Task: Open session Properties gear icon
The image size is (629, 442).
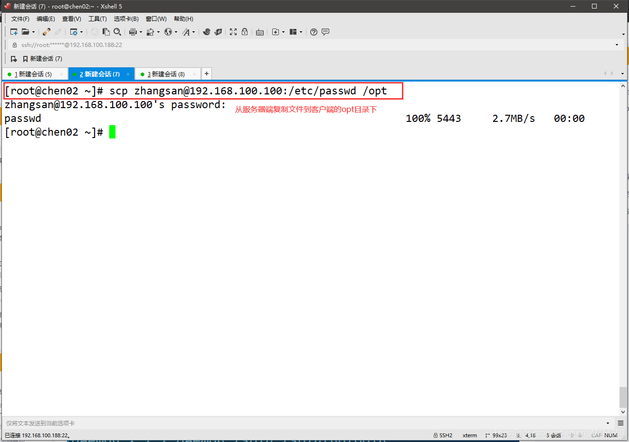Action: (74, 32)
